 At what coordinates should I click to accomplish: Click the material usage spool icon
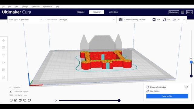point(148,91)
